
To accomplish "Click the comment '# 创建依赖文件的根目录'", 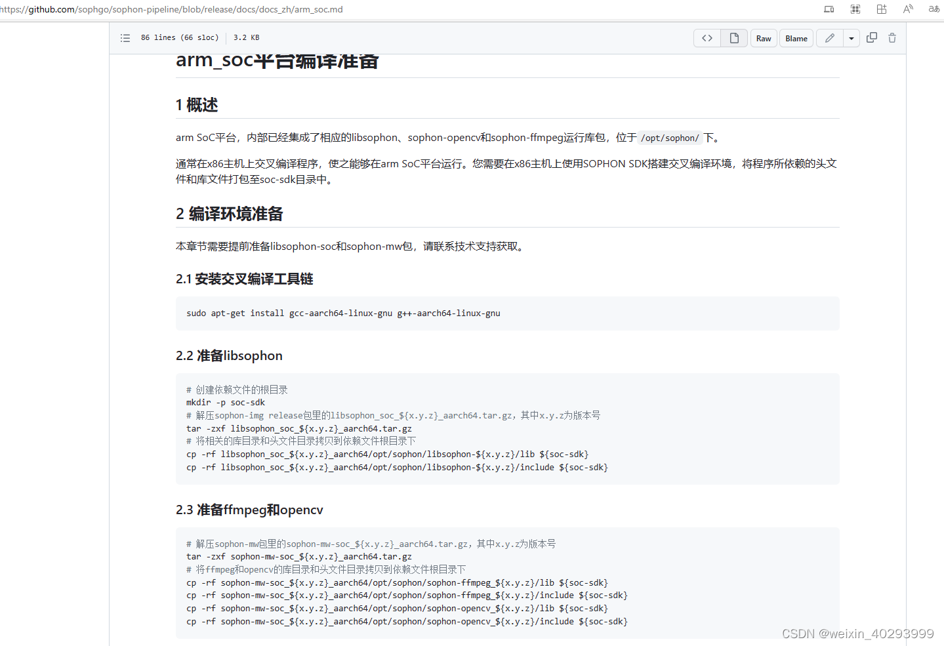I will point(237,390).
